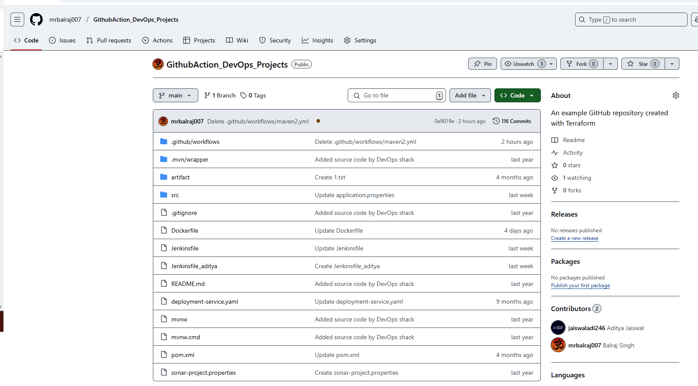Open the README.md file
This screenshot has height=386, width=698.
click(188, 284)
